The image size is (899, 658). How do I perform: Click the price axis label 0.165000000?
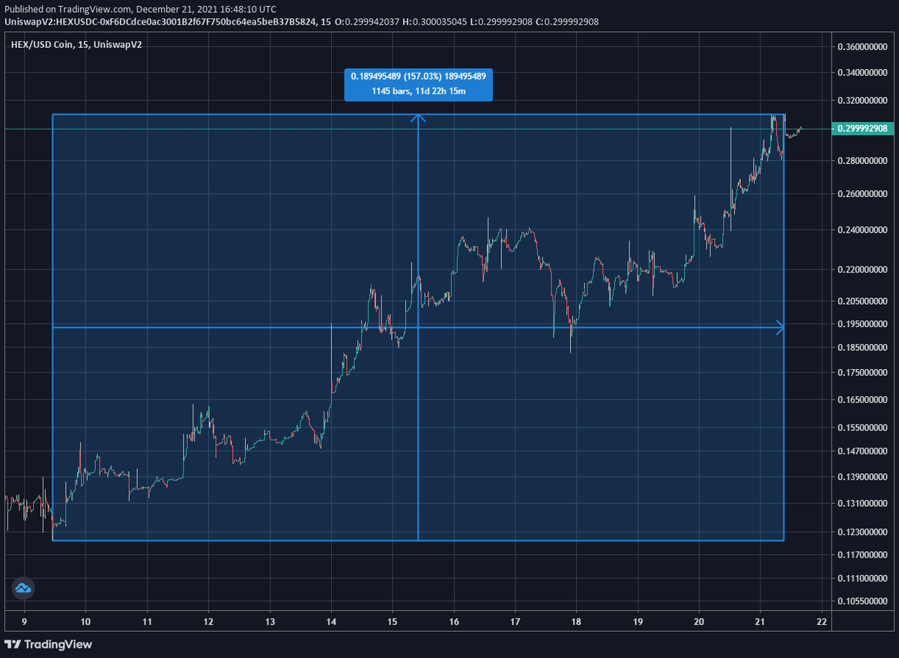pos(863,400)
